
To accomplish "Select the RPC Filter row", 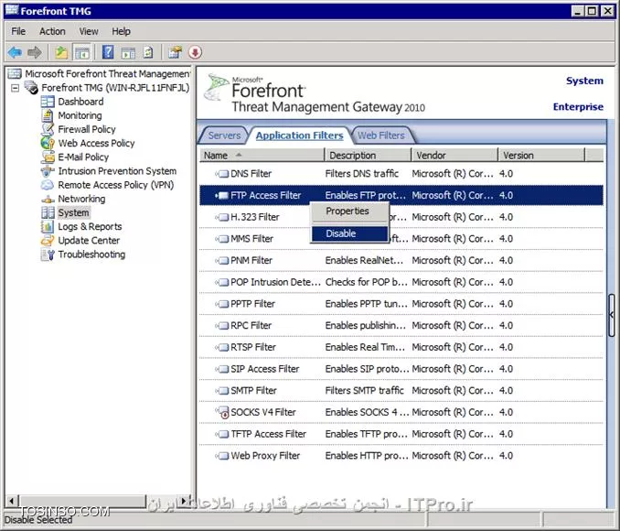I will pos(401,326).
